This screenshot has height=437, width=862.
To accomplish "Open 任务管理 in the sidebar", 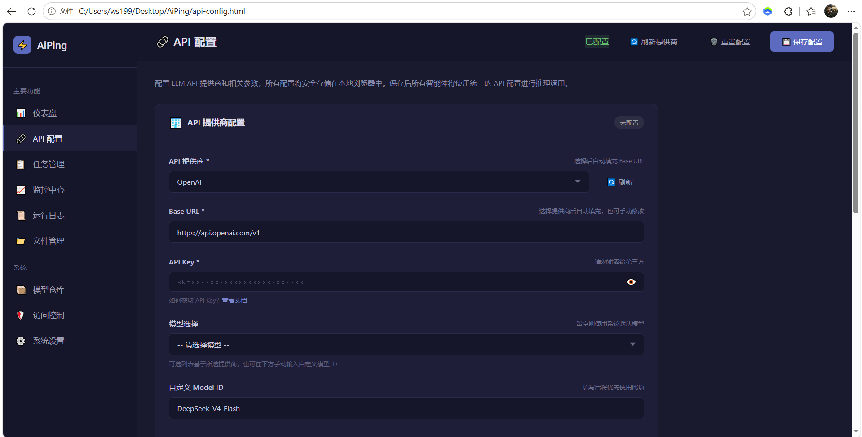I will 70,164.
